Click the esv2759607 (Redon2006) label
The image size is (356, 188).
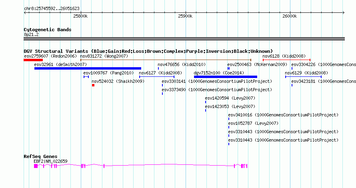pyautogui.click(x=50, y=56)
